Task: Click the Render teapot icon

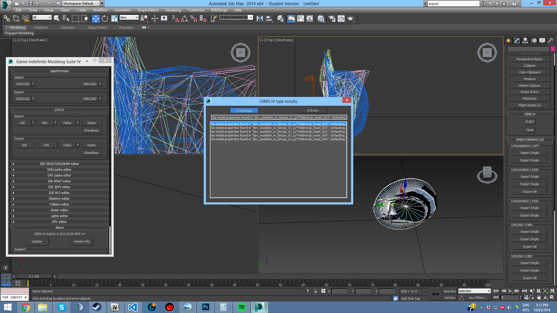Action: pyautogui.click(x=351, y=19)
